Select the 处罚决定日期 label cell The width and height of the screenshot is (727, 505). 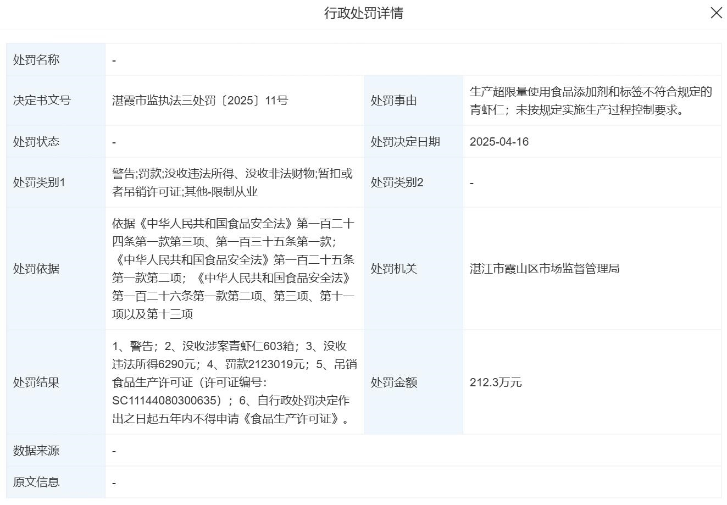coord(413,141)
